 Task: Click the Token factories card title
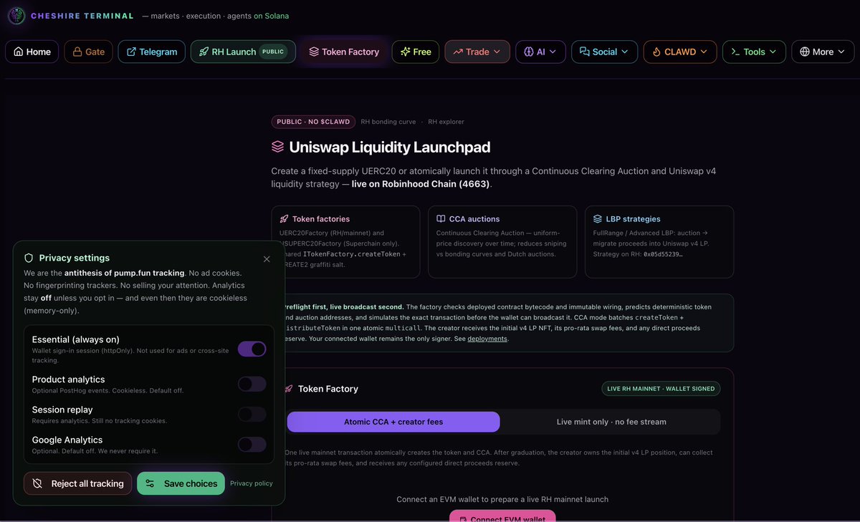321,219
